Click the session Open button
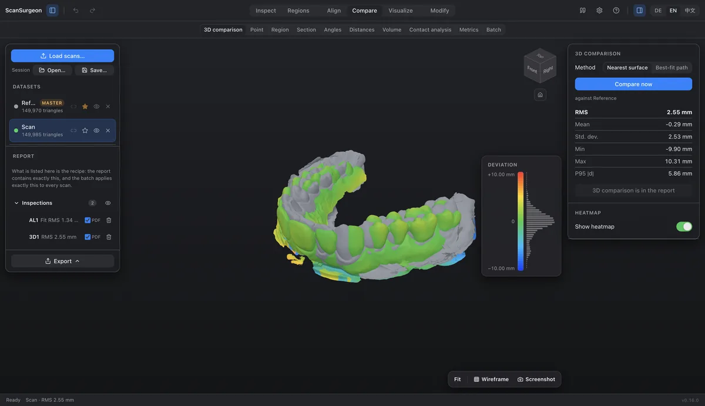 click(52, 71)
